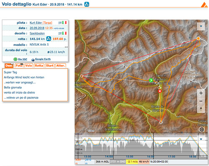This screenshot has height=166, width=209.
Task: Switch to the Foto tab
Action: click(19, 65)
